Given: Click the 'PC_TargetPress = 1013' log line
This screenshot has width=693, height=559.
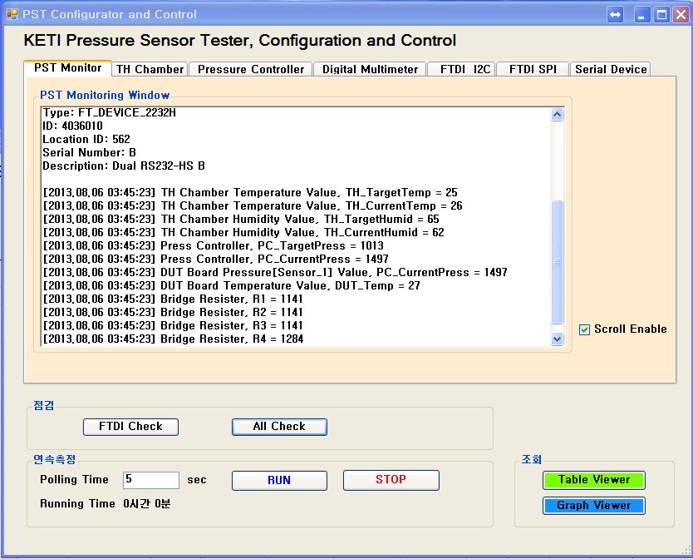Looking at the screenshot, I should point(213,245).
